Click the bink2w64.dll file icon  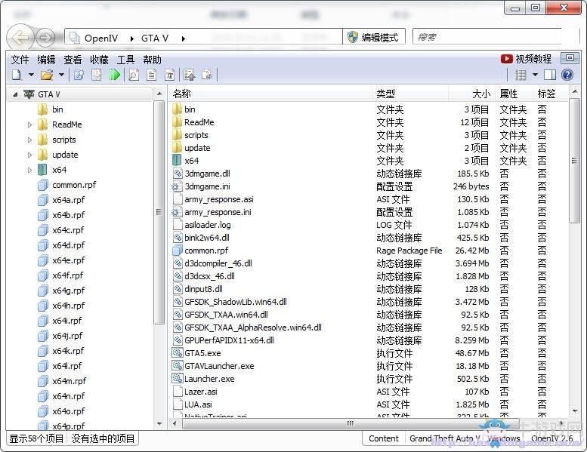click(178, 238)
